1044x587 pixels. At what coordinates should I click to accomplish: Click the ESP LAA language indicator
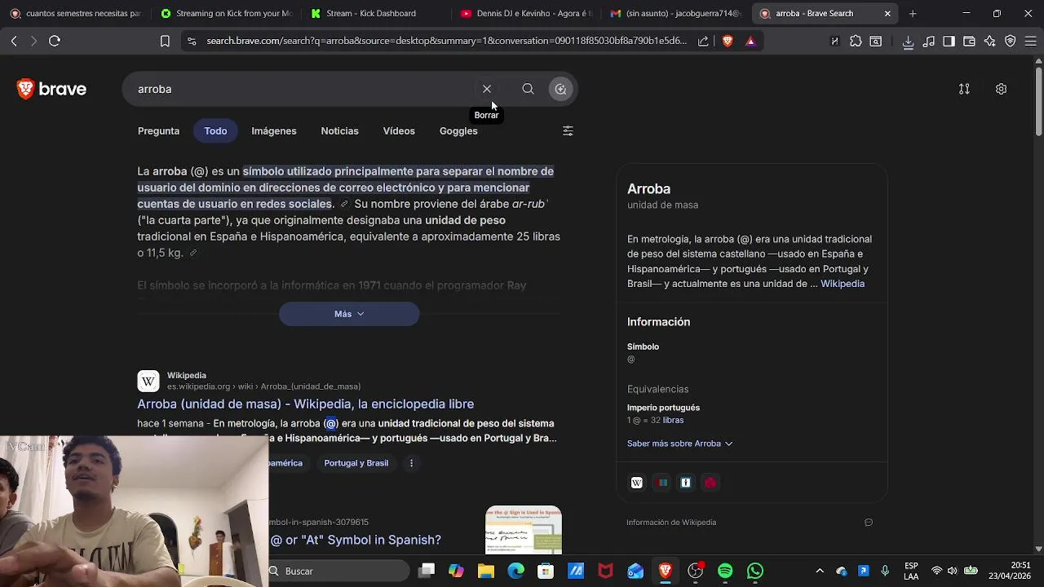pos(911,571)
